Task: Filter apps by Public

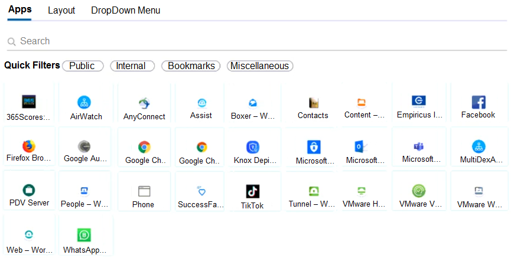Action: tap(83, 66)
